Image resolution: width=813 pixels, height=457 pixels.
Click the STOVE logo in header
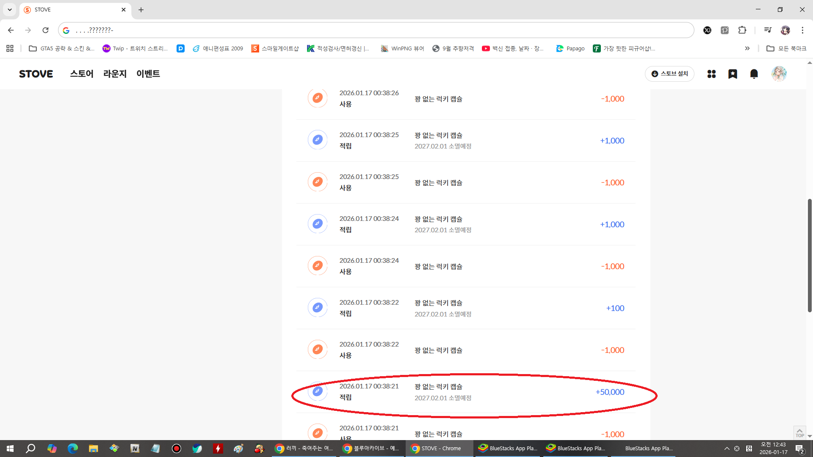point(36,74)
